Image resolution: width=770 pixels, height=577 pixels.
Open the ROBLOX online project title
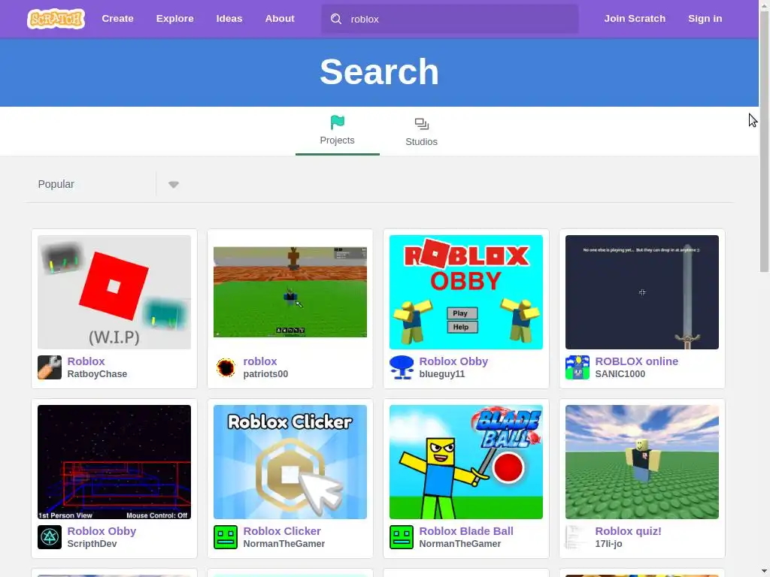(x=636, y=361)
